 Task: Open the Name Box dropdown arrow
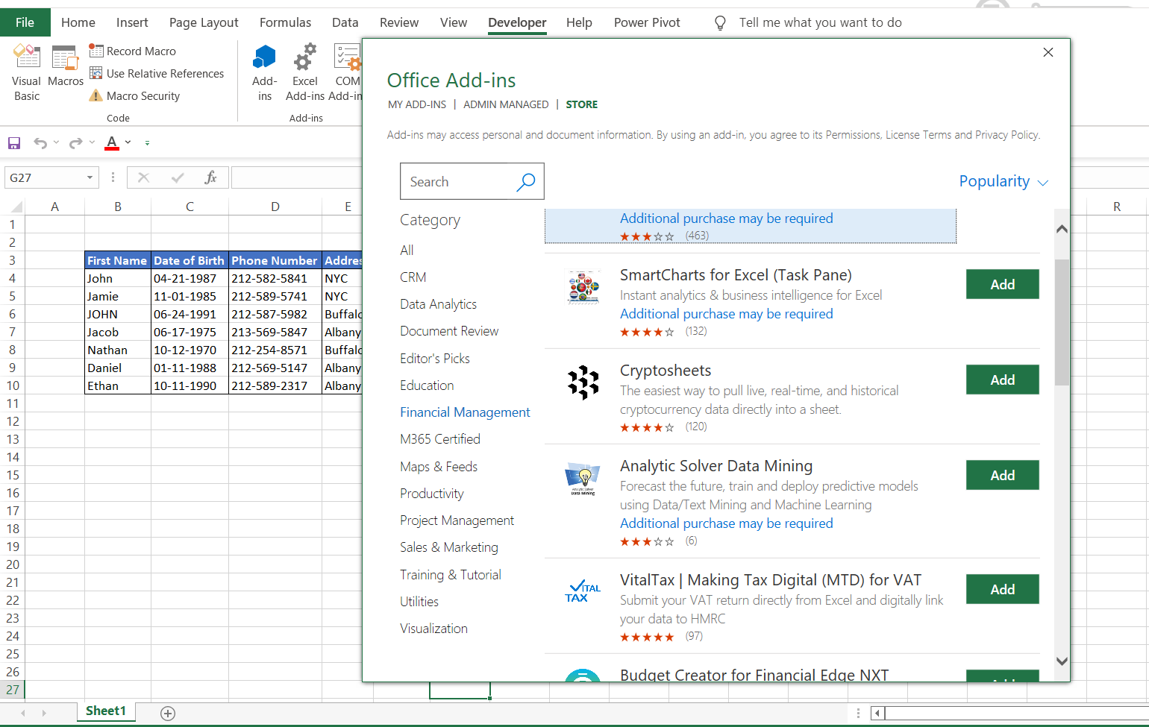tap(90, 177)
